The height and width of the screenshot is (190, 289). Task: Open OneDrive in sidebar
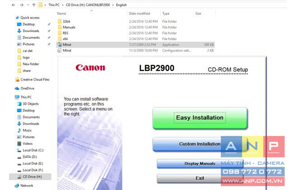point(25,89)
